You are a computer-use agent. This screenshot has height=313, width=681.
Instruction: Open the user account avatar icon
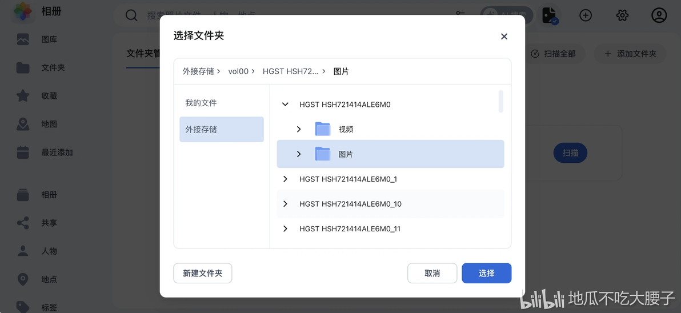[659, 15]
